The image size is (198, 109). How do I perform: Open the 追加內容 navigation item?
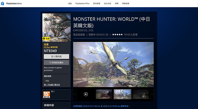click(108, 4)
